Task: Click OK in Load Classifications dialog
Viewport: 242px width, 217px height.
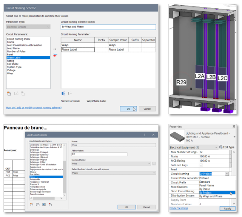Action: click(127, 207)
